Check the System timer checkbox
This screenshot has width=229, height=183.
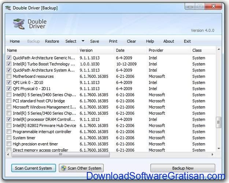[x=9, y=138]
